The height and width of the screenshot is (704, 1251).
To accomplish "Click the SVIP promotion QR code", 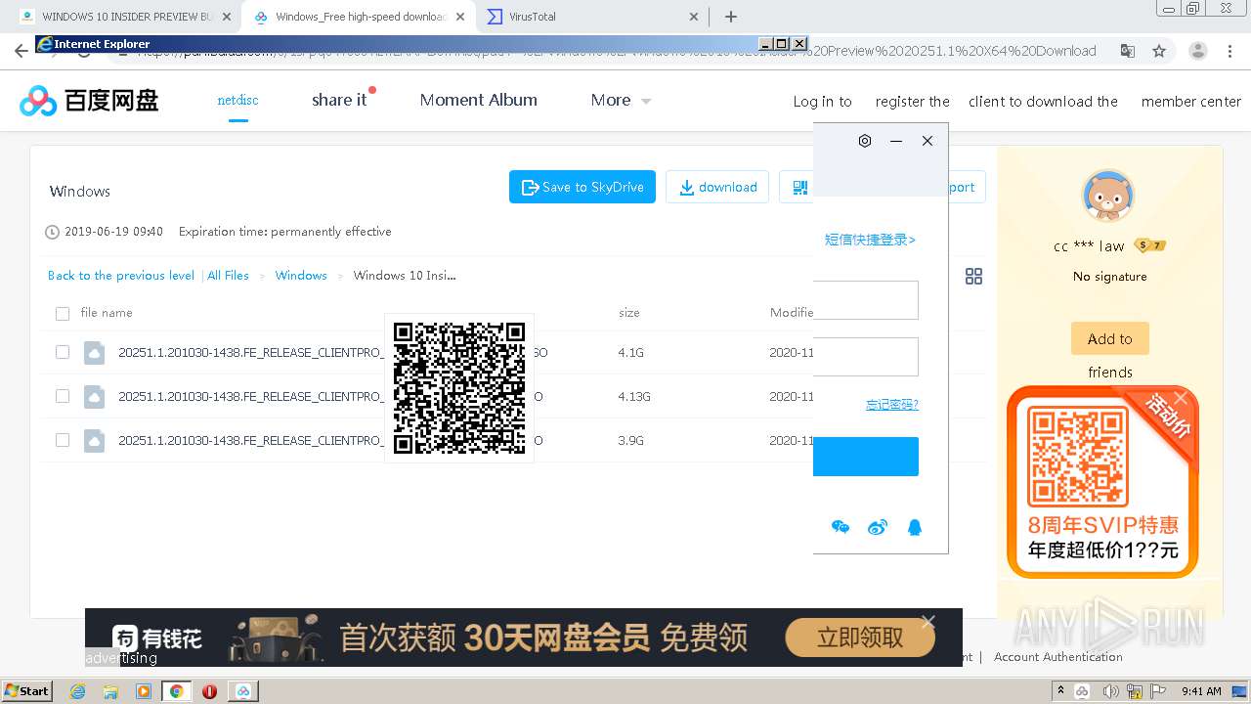I will tap(1076, 456).
